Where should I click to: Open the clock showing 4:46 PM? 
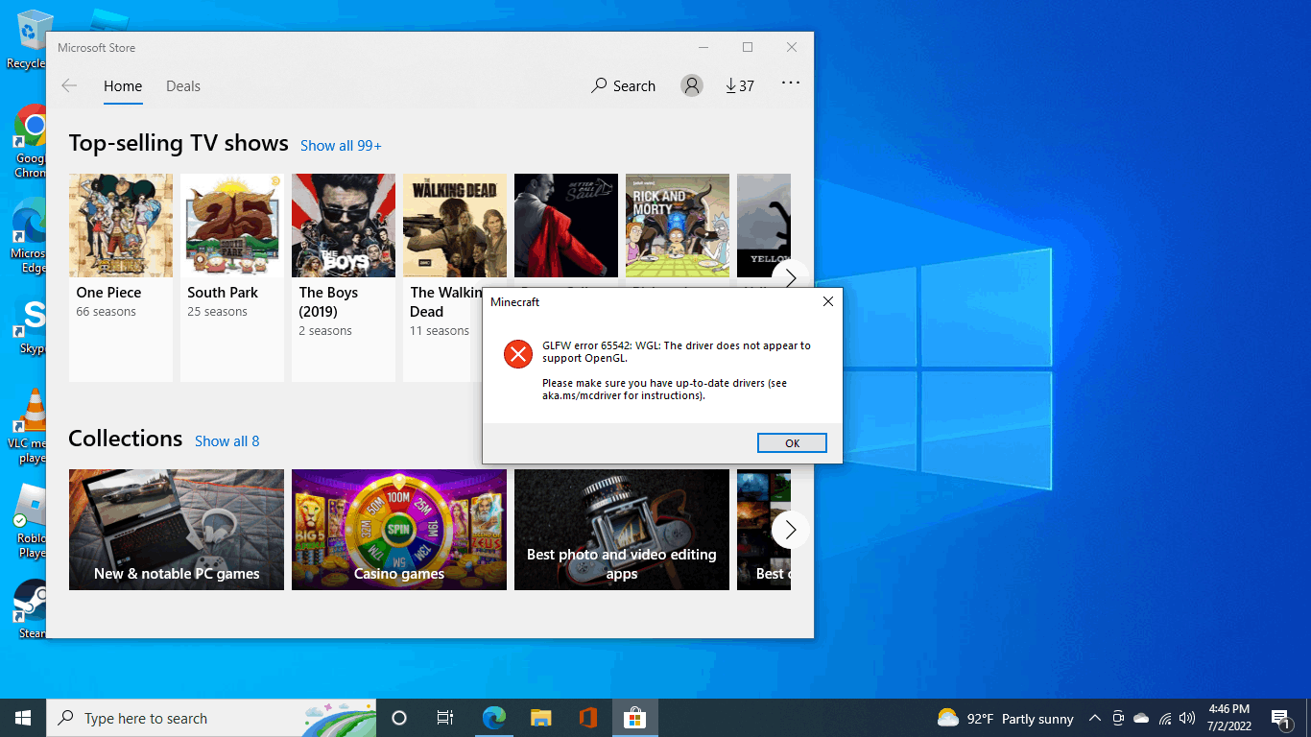tap(1228, 718)
